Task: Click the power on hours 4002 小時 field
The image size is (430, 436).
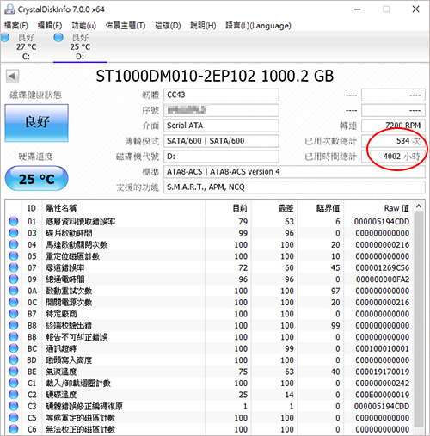Action: [x=393, y=157]
